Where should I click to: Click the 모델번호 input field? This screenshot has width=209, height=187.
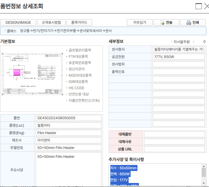[x=68, y=148]
